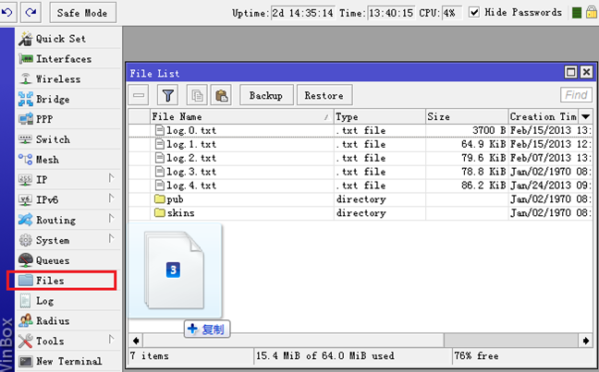599x372 pixels.
Task: Click the horizontal scrollbar of File List
Action: (361, 339)
